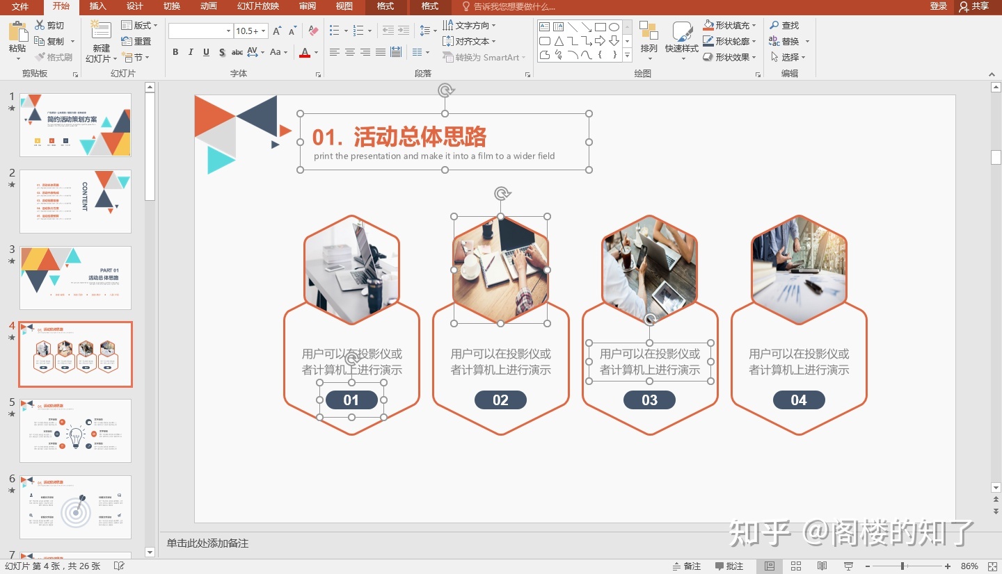The width and height of the screenshot is (1002, 574).
Task: Switch to reading view in status bar
Action: (x=822, y=566)
